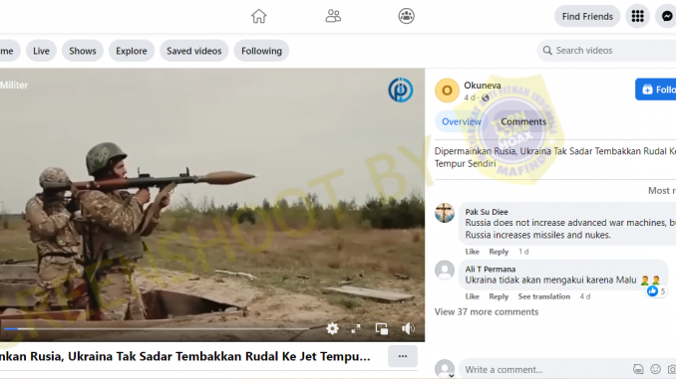Like Ali T Permana's comment
The image size is (676, 379).
click(472, 296)
